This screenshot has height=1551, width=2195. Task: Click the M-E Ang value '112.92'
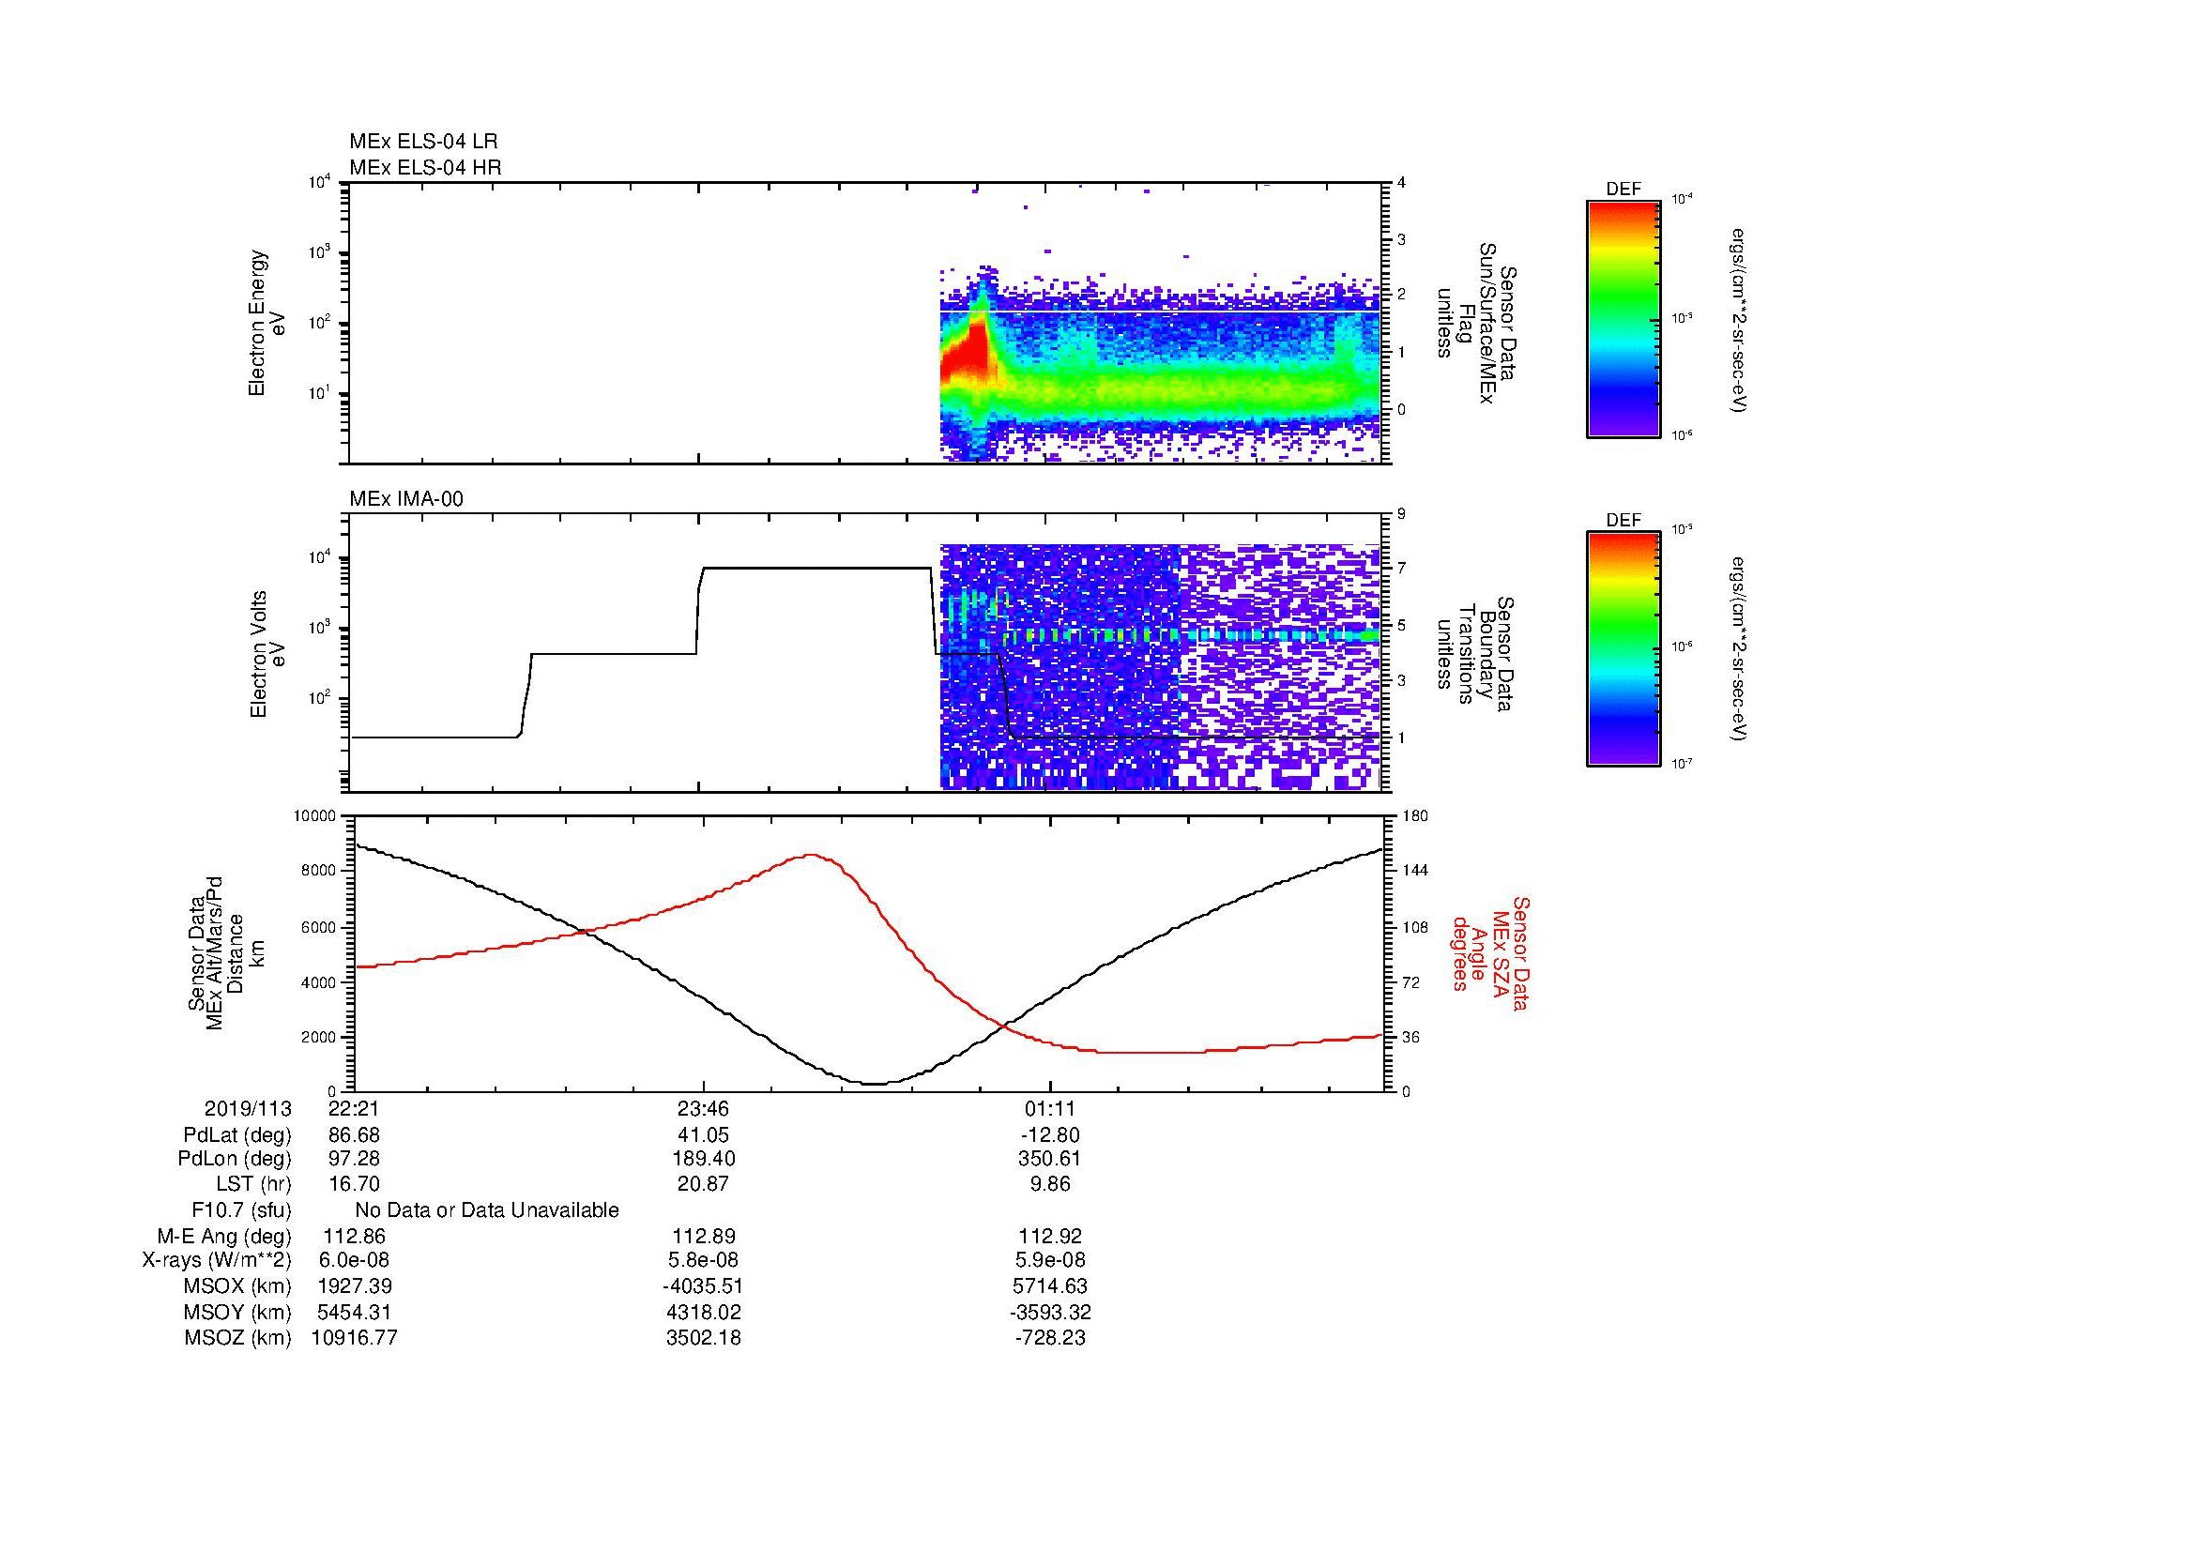point(1051,1237)
